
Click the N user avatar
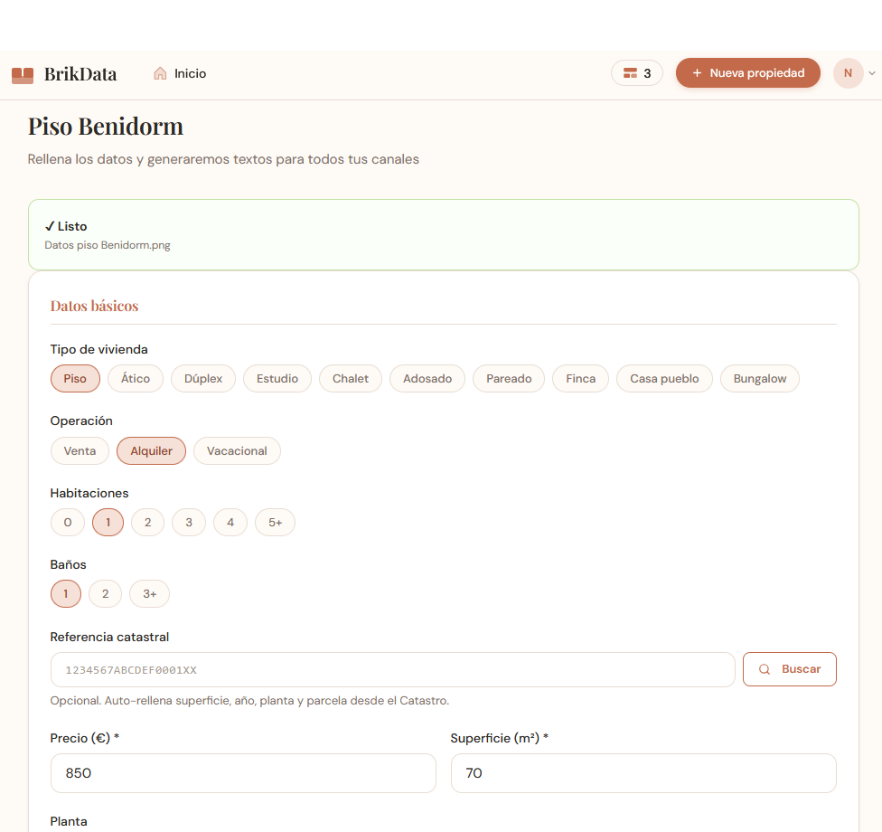[x=848, y=73]
